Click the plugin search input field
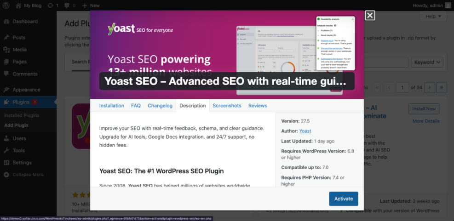The width and height of the screenshot is (454, 221). click(386, 62)
